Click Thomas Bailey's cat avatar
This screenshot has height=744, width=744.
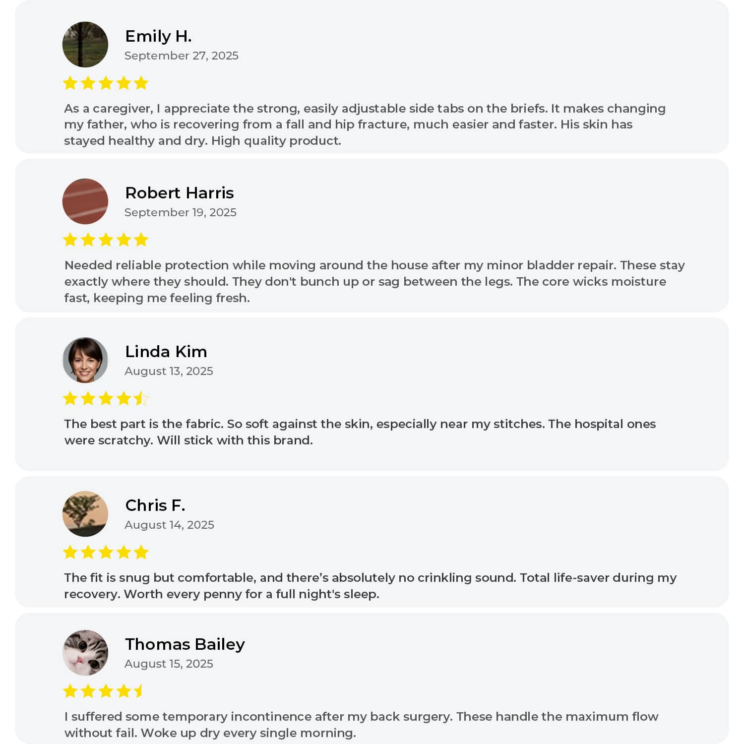point(85,653)
